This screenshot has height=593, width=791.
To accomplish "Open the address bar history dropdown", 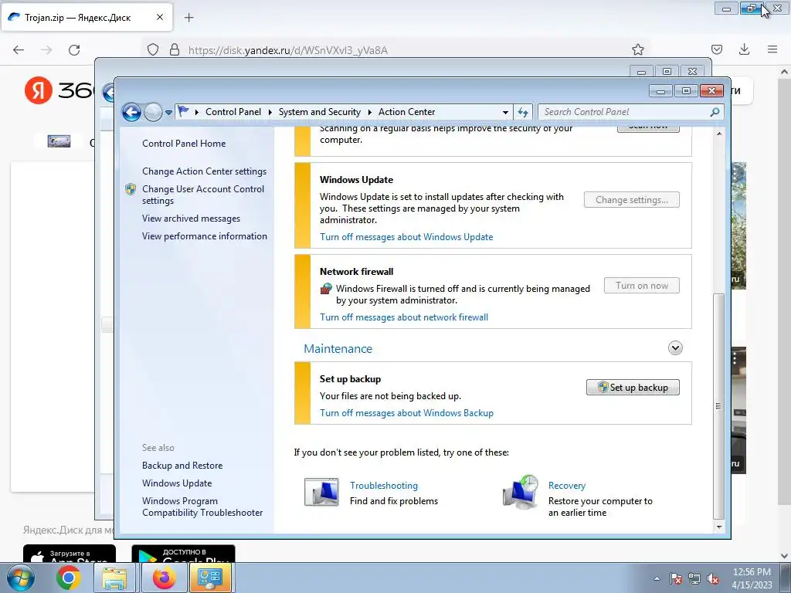I will click(505, 112).
